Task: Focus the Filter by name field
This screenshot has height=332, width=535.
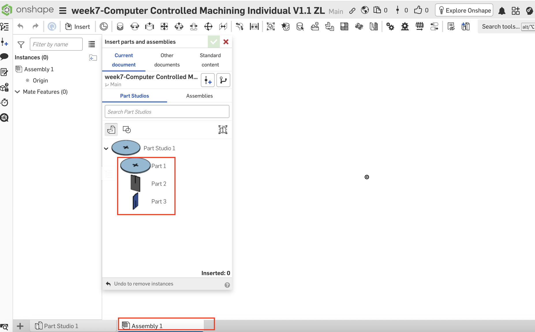Action: pyautogui.click(x=56, y=44)
